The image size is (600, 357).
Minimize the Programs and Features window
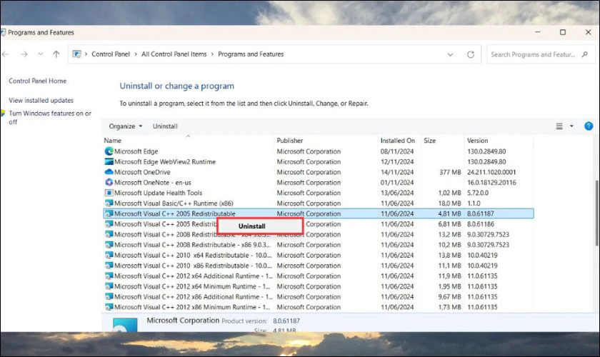[x=538, y=32]
